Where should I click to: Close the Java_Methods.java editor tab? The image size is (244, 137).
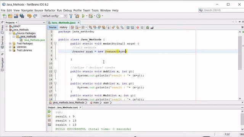point(79,23)
